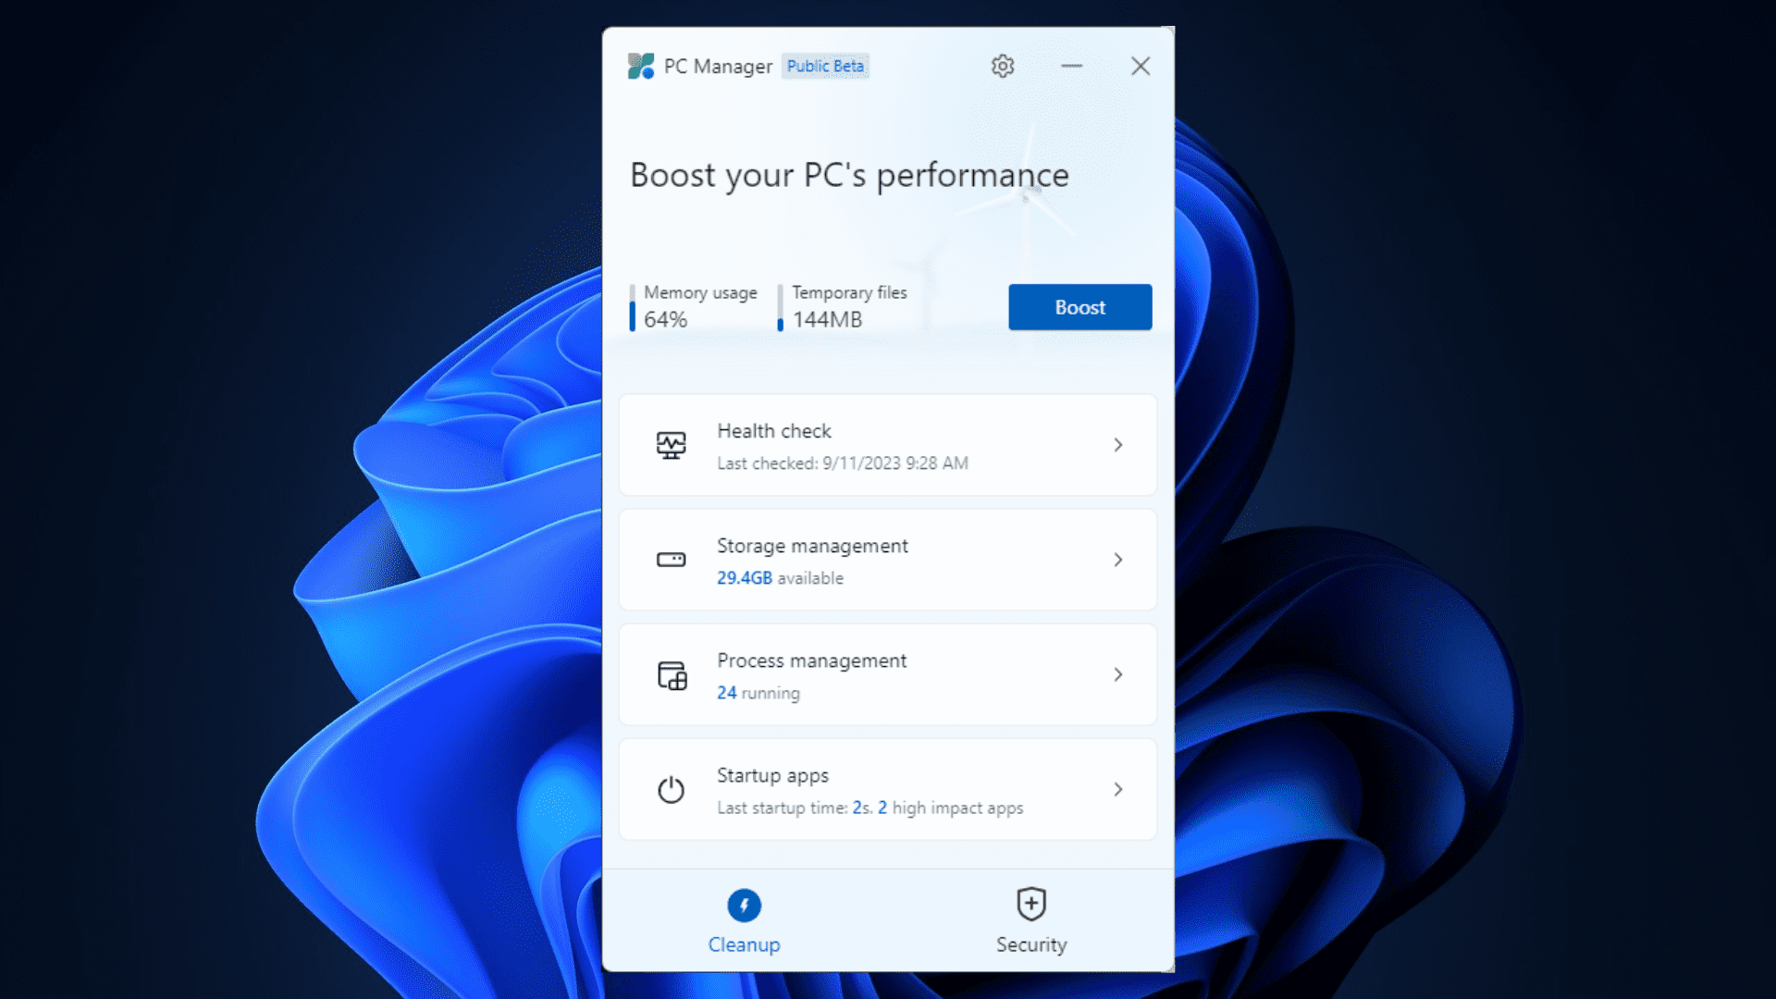Expand Startup apps using its chevron
1776x999 pixels.
pyautogui.click(x=1118, y=790)
